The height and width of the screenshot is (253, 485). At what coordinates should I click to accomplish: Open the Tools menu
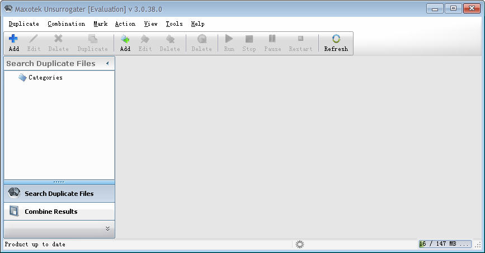click(174, 24)
